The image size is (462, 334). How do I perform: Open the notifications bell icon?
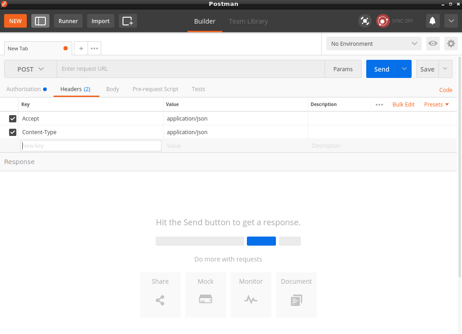[433, 21]
